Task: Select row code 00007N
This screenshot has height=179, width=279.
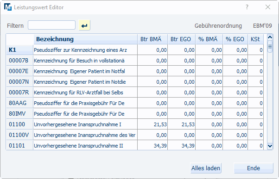Action: (x=20, y=82)
